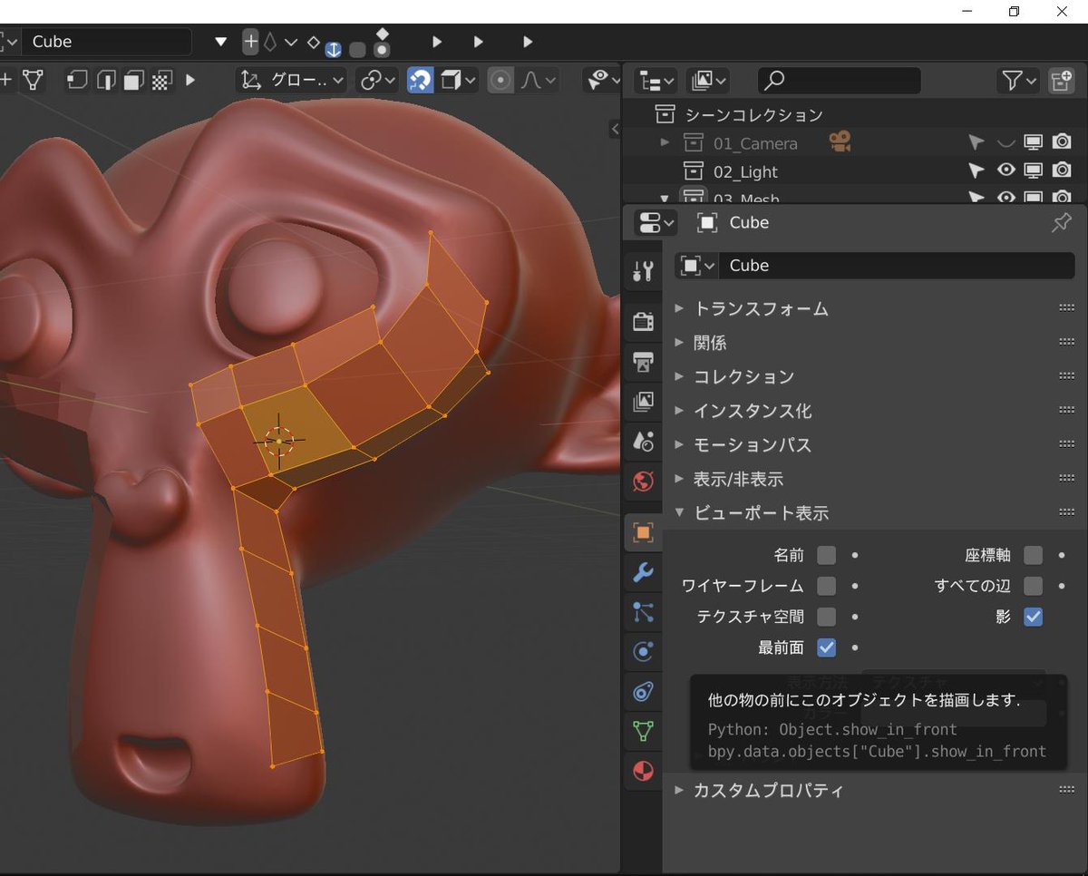Open the Tool properties tab (wrench-screwdriver)
This screenshot has width=1088, height=876.
tap(643, 269)
